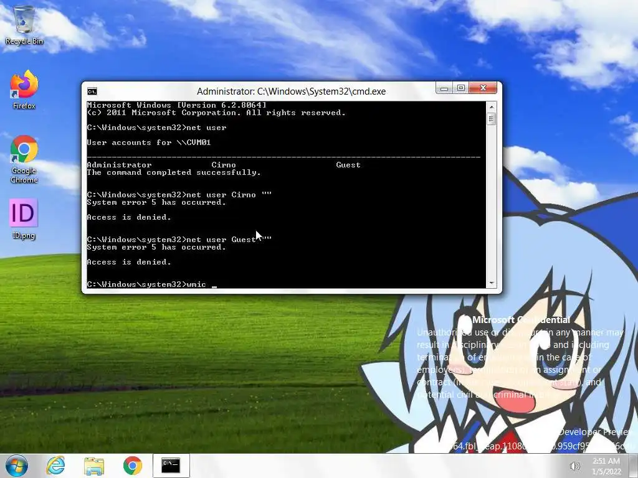Launch Chrome from the taskbar
The height and width of the screenshot is (478, 638).
click(133, 466)
